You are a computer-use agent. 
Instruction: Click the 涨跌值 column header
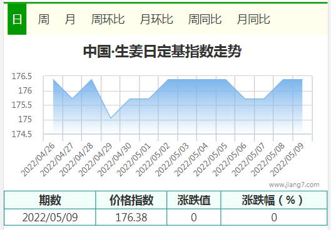(194, 200)
